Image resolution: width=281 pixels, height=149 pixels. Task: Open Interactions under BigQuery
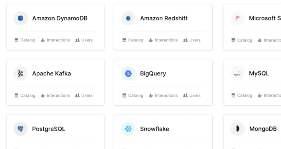163,95
